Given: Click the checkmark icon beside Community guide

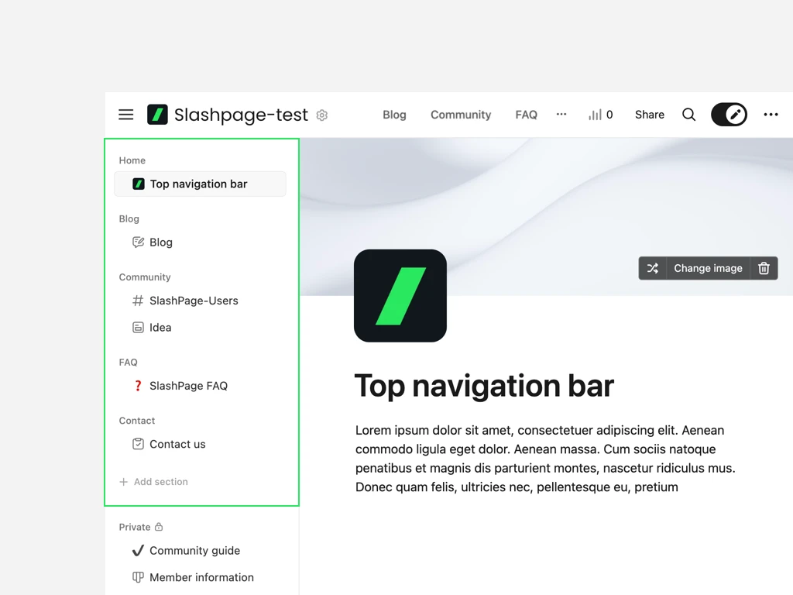Looking at the screenshot, I should pos(138,551).
